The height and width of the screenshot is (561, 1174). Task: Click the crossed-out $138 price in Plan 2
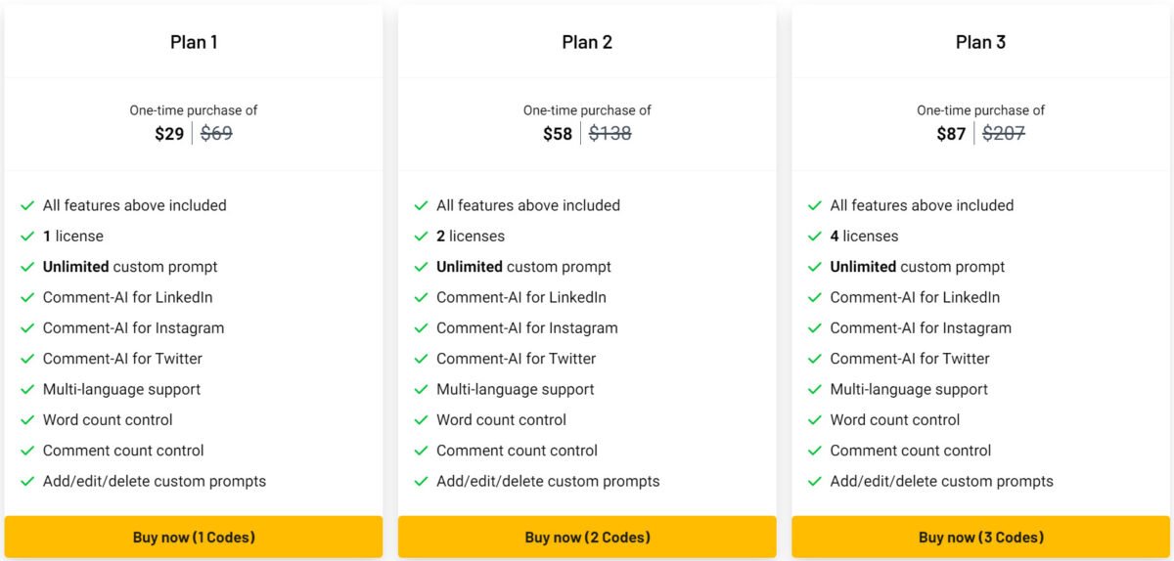[610, 134]
